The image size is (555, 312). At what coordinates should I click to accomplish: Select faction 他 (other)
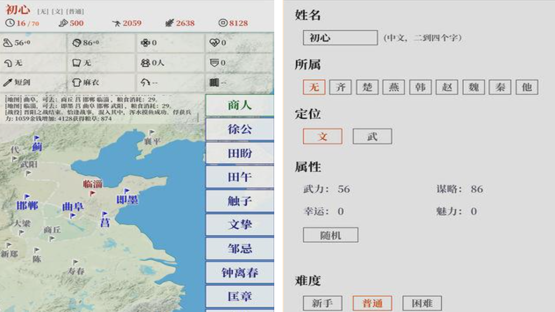pos(527,87)
